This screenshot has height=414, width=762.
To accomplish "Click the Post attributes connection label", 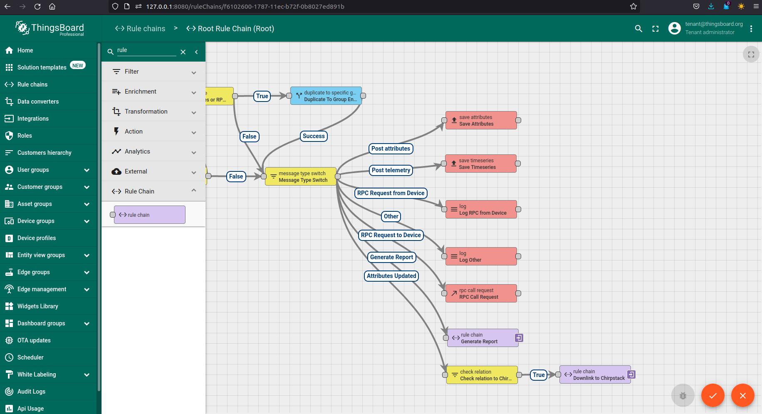I will coord(391,149).
